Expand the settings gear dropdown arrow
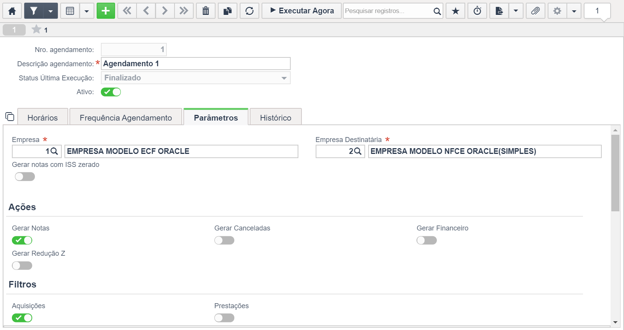This screenshot has width=624, height=330. click(x=574, y=11)
